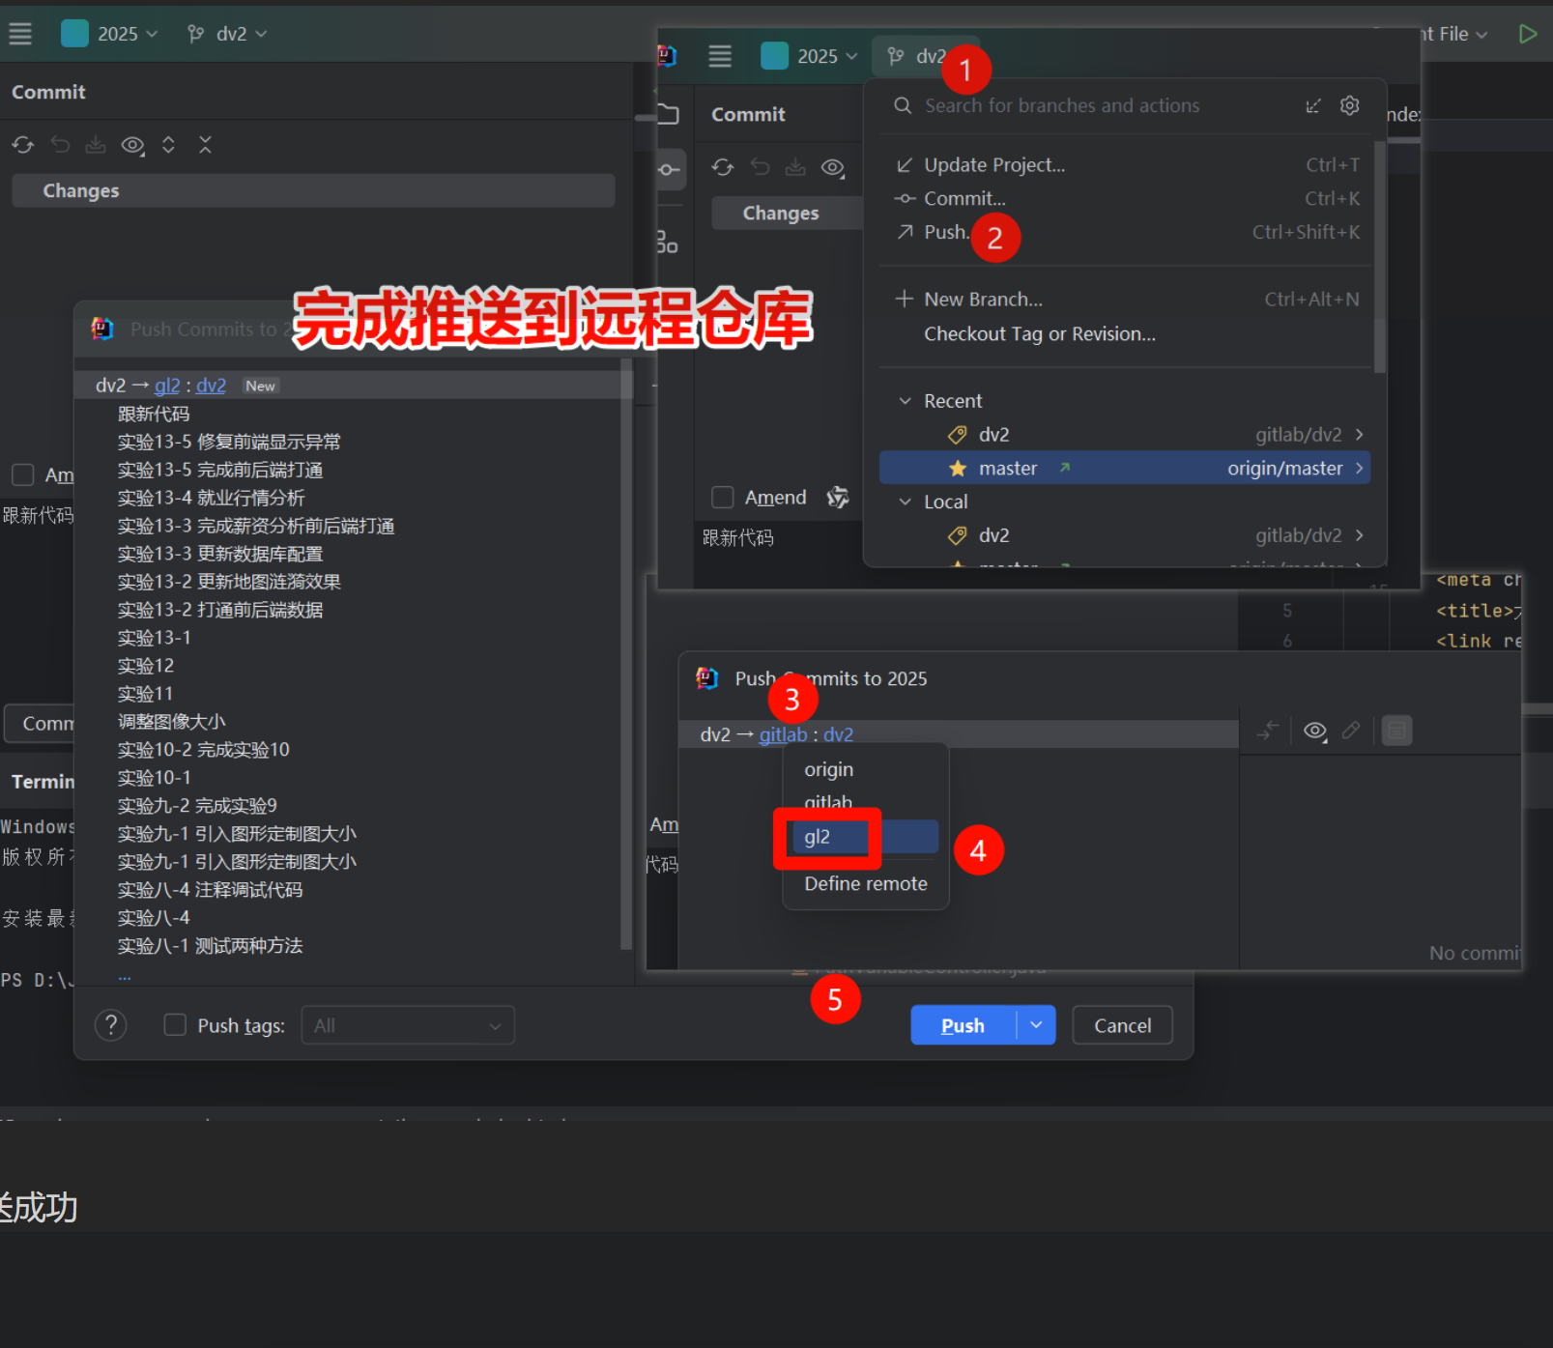The height and width of the screenshot is (1348, 1553).
Task: Select the master branch under Recent
Action: tap(1126, 469)
